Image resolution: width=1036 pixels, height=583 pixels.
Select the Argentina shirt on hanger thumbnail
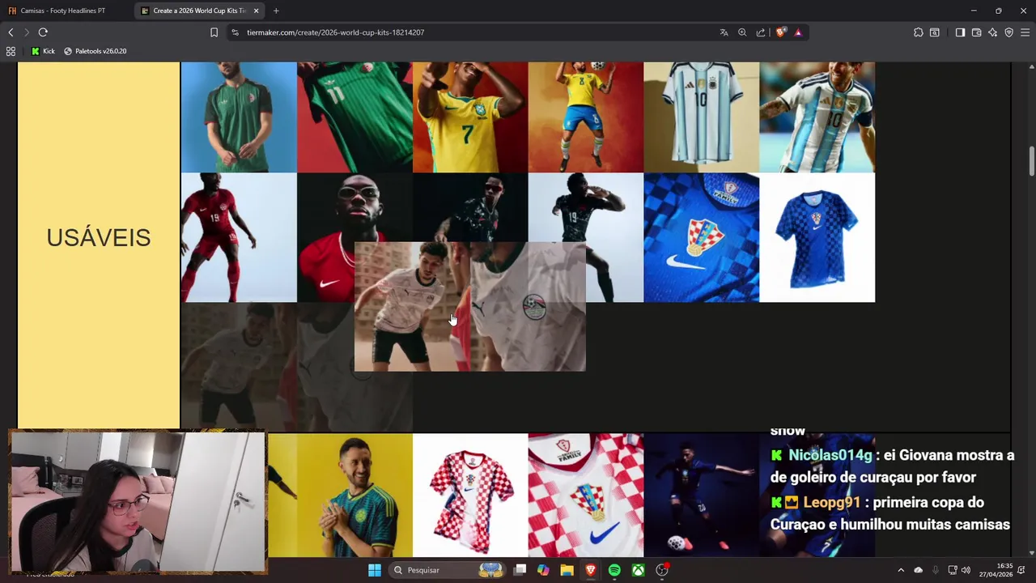702,117
